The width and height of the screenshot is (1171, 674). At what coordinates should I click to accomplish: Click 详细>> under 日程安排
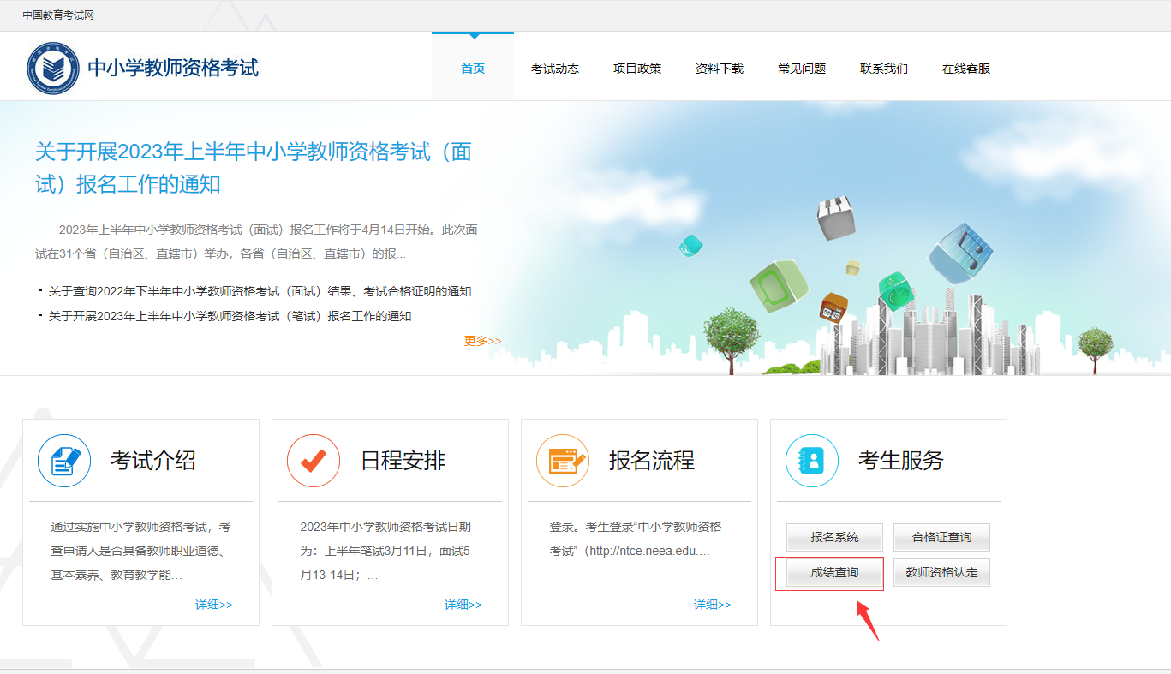point(463,605)
